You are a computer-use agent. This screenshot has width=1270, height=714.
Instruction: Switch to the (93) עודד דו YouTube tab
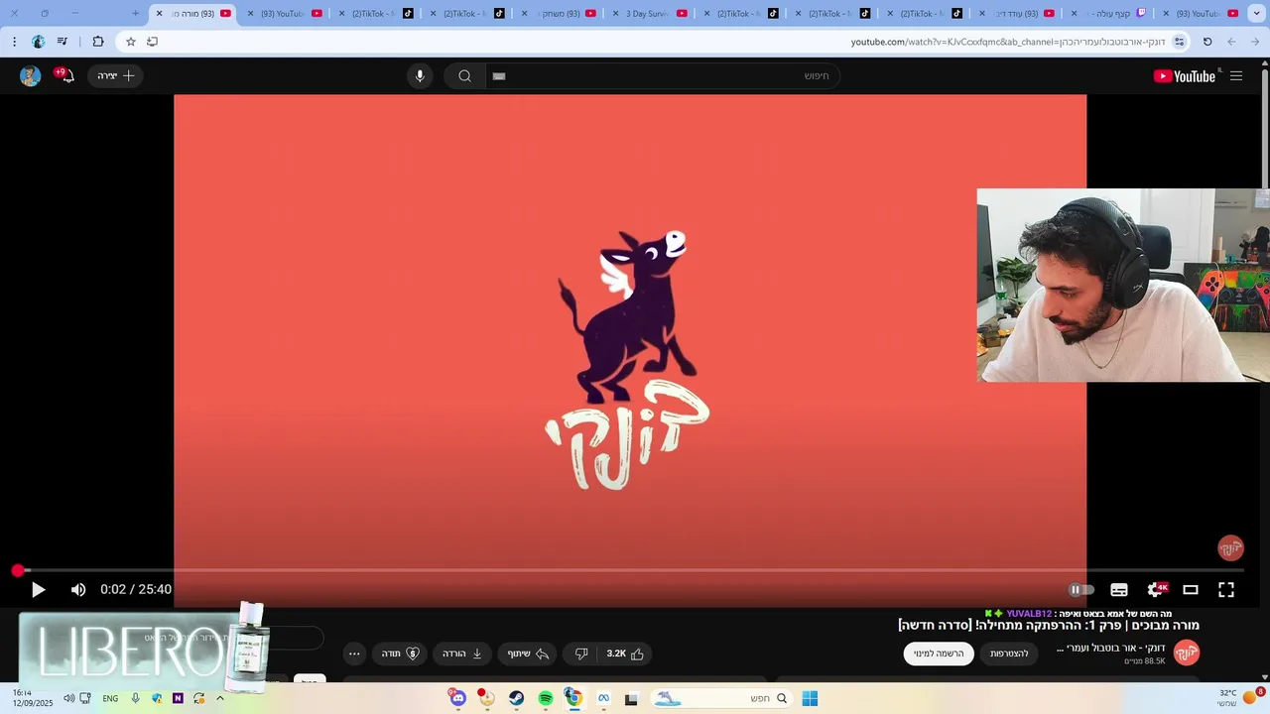1016,13
